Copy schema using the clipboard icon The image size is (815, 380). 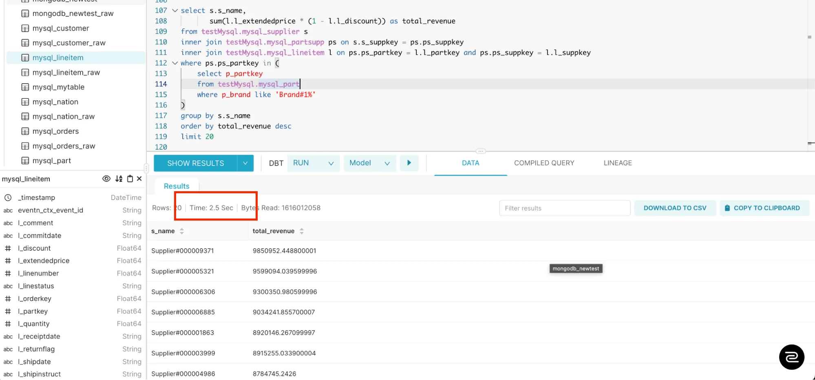(x=130, y=179)
